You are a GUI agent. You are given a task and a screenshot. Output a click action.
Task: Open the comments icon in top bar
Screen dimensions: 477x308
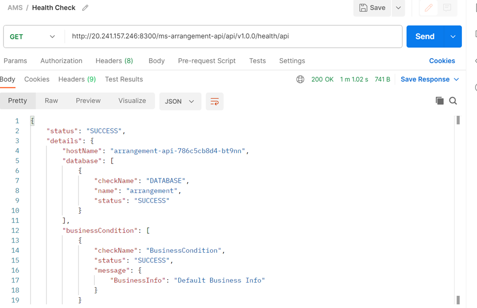(x=447, y=8)
